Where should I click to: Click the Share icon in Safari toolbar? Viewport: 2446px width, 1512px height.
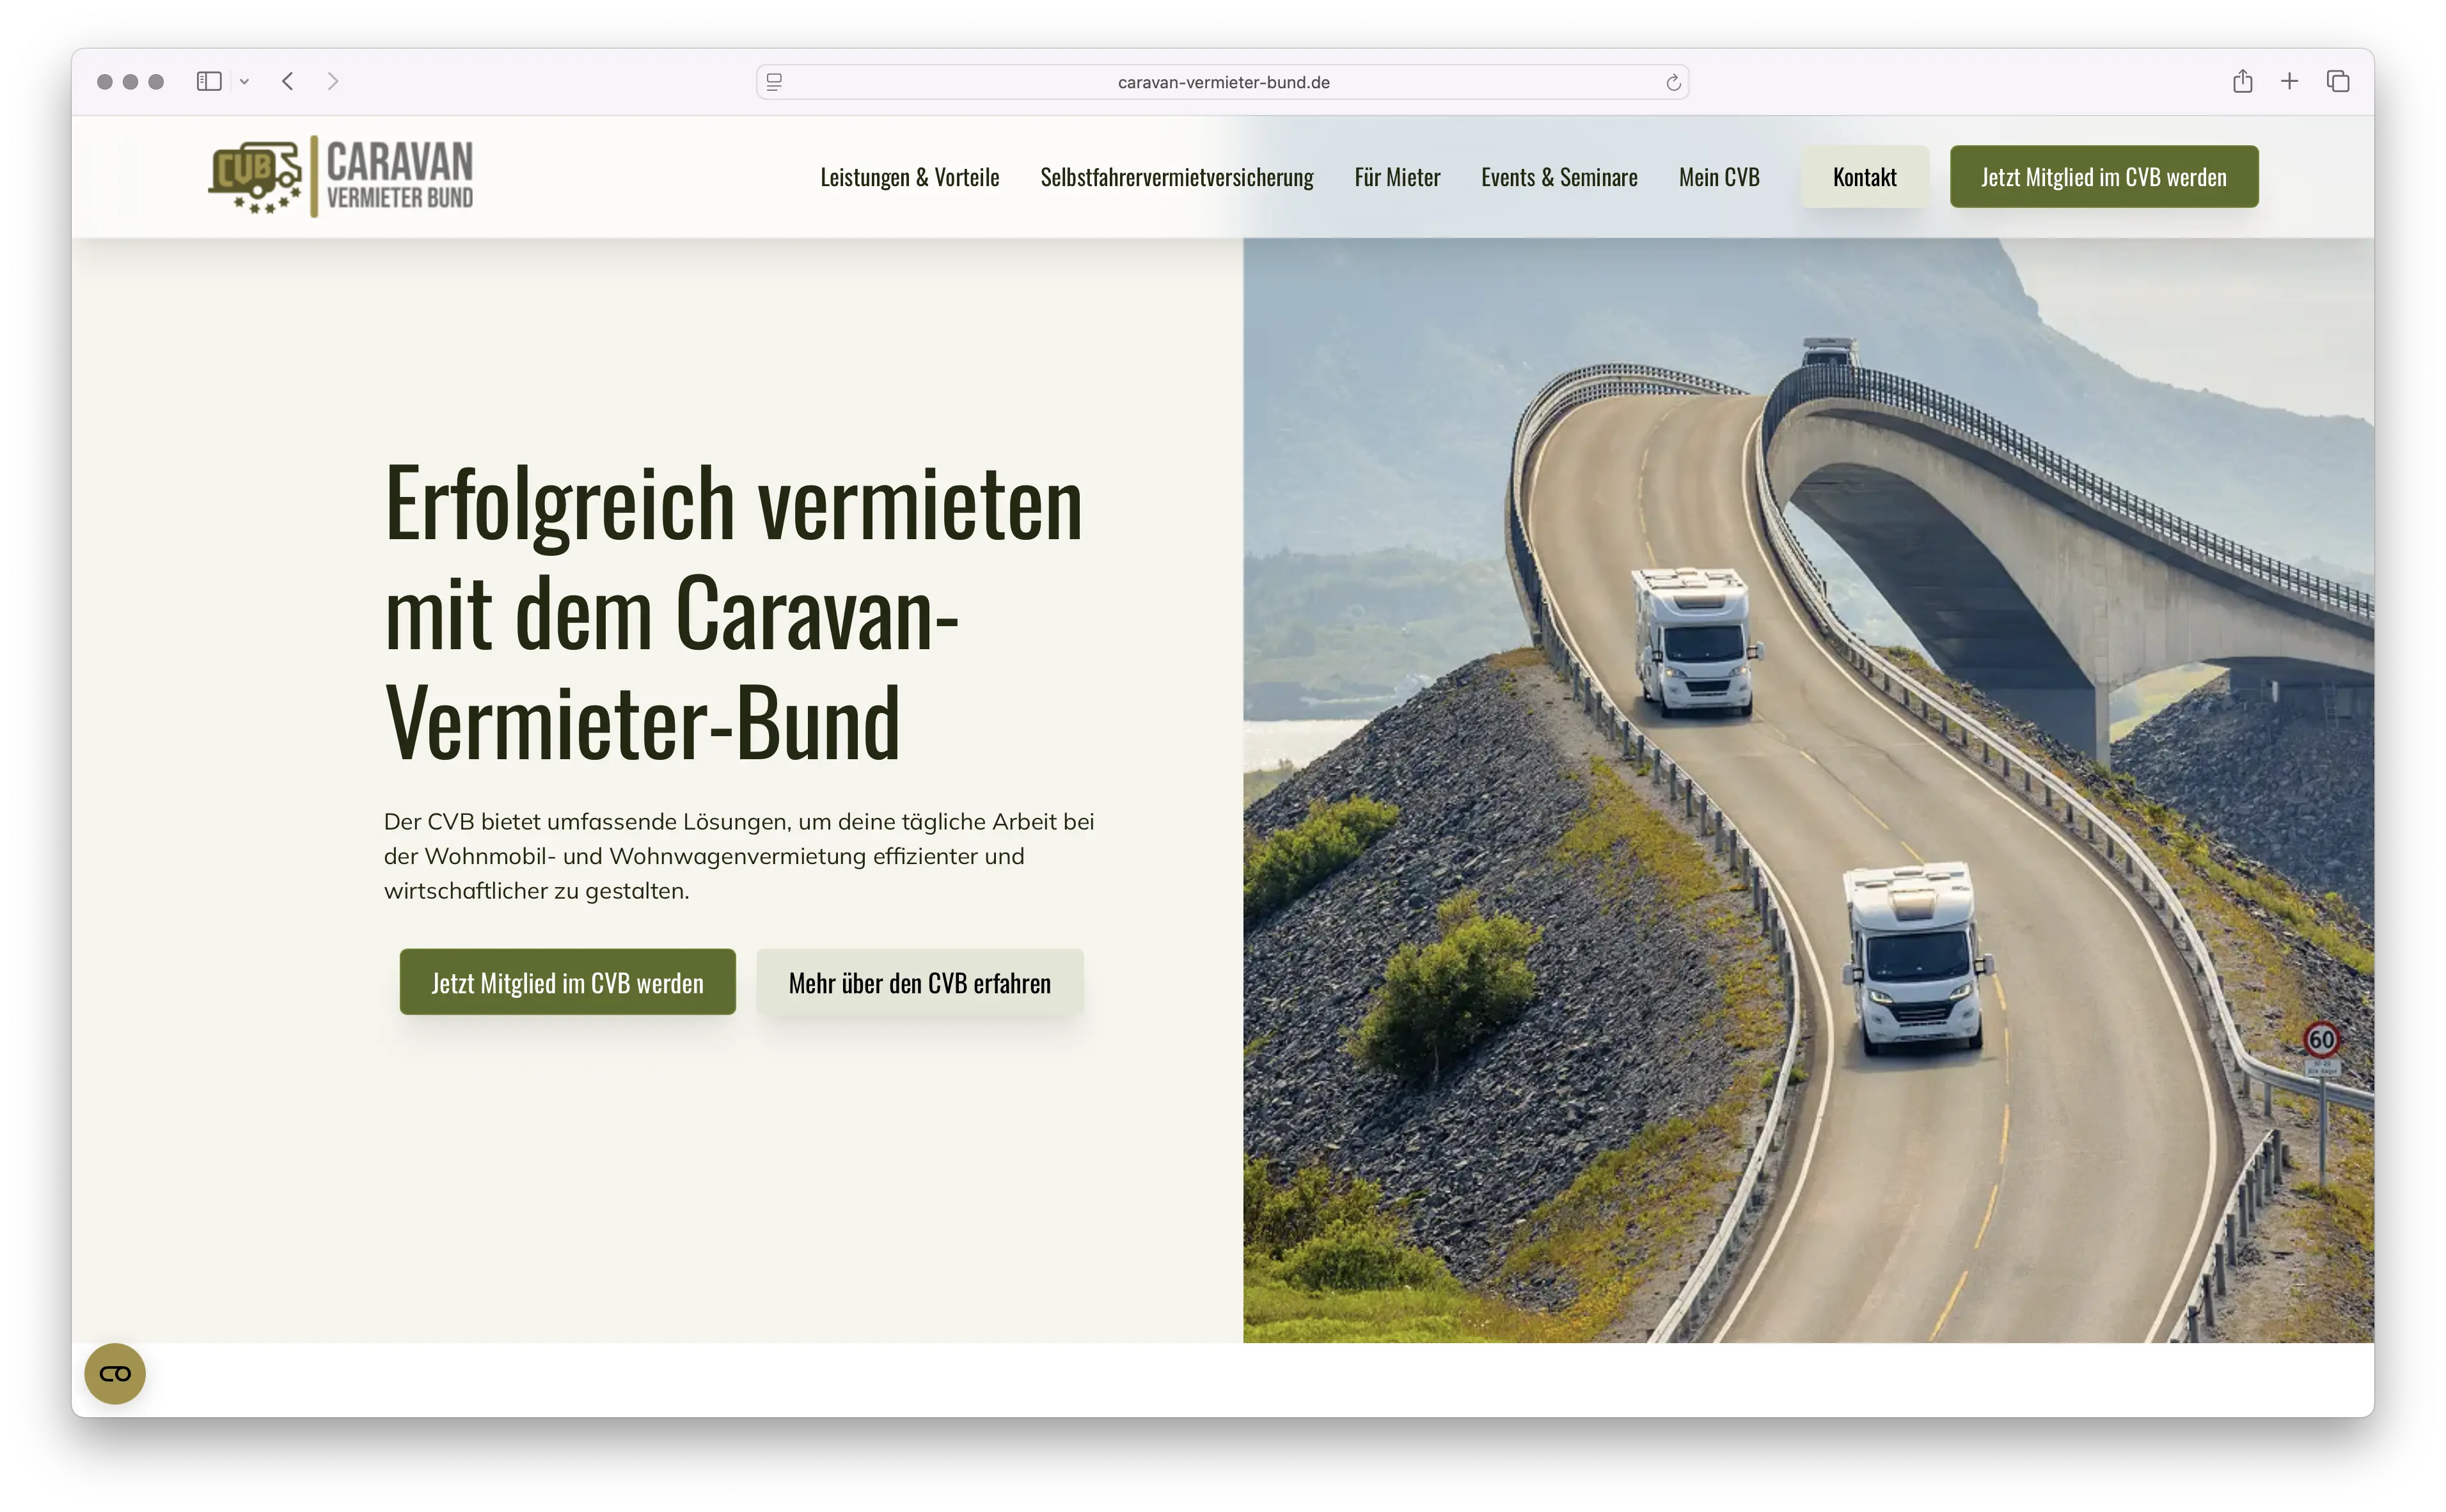tap(2242, 82)
